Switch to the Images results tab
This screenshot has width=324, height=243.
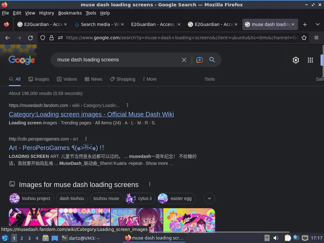(39, 79)
